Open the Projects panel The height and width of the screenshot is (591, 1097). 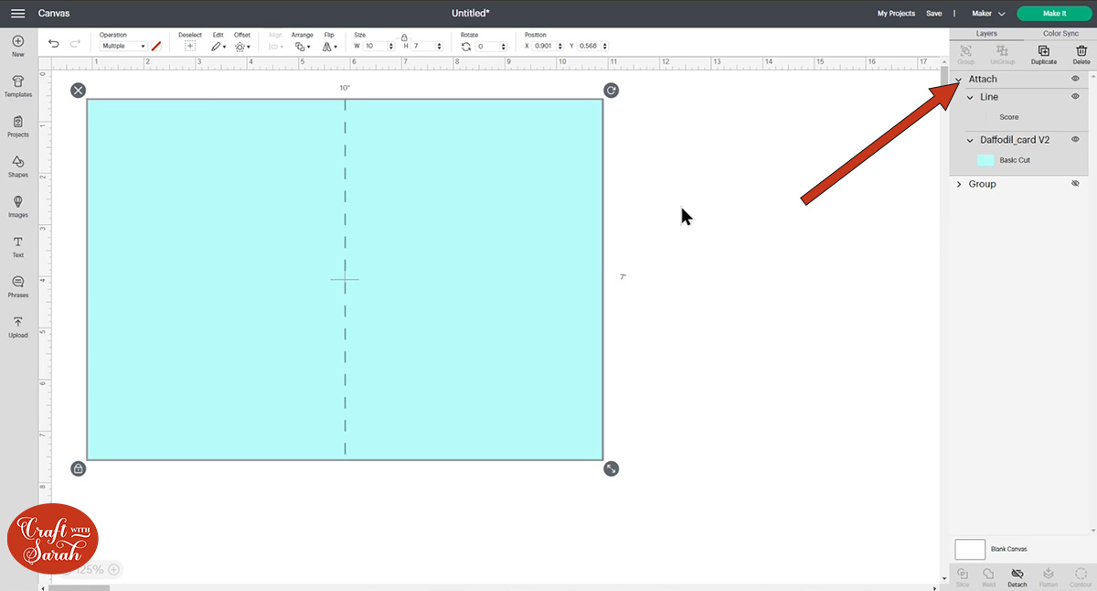(17, 127)
